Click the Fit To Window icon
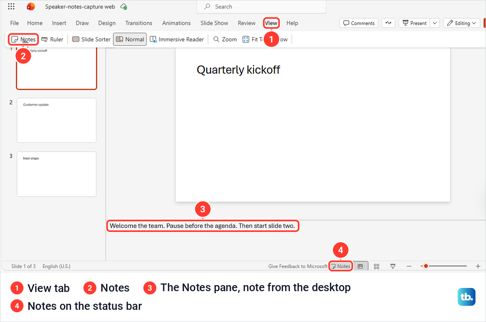Viewport: 486px width, 322px height. click(x=246, y=39)
